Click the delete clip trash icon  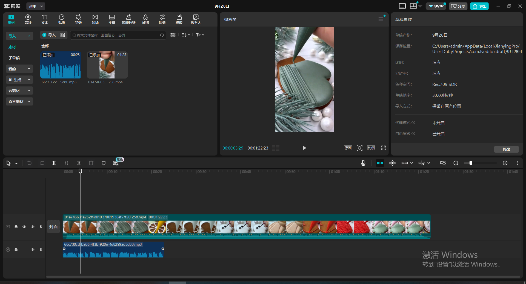pyautogui.click(x=91, y=163)
